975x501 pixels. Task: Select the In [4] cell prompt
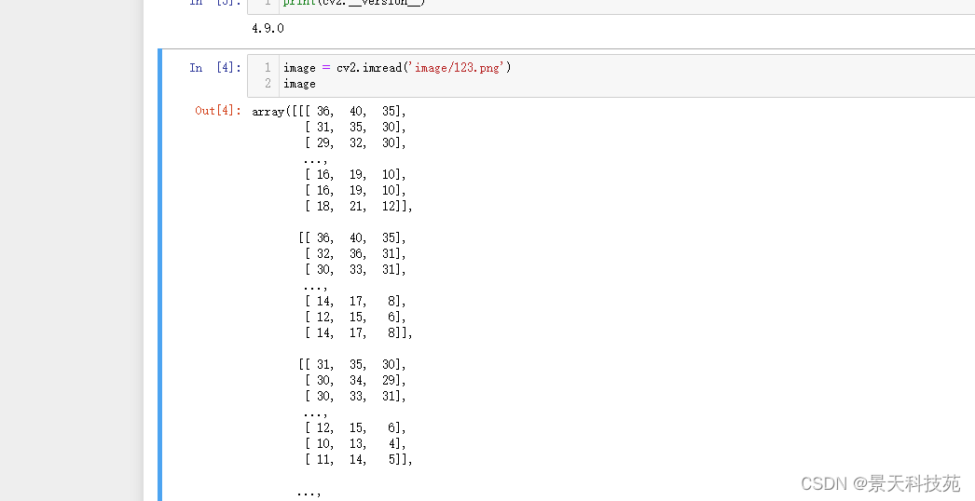(215, 68)
